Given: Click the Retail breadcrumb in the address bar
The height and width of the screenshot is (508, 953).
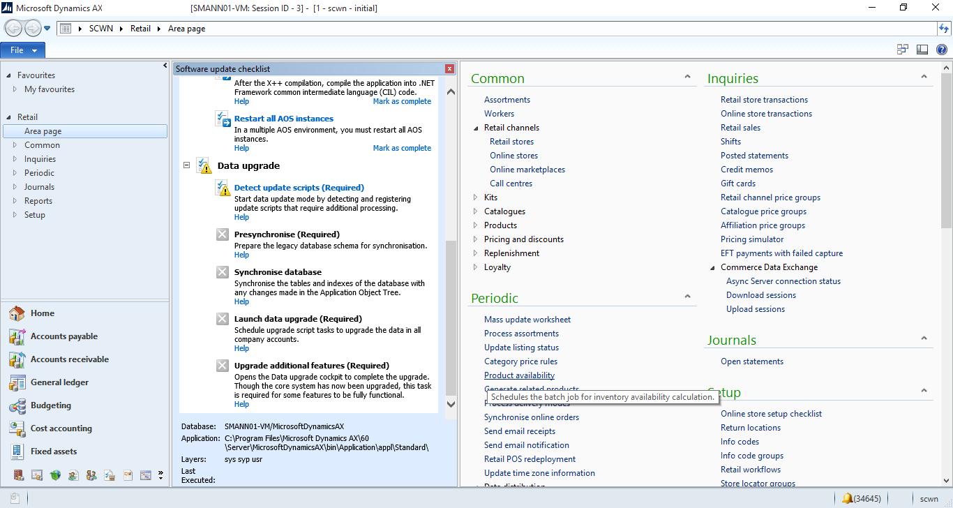Looking at the screenshot, I should click(140, 29).
